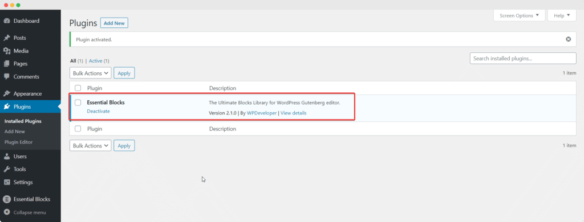Select Add New in Plugins submenu
Screen dimensions: 584x222
(14, 131)
